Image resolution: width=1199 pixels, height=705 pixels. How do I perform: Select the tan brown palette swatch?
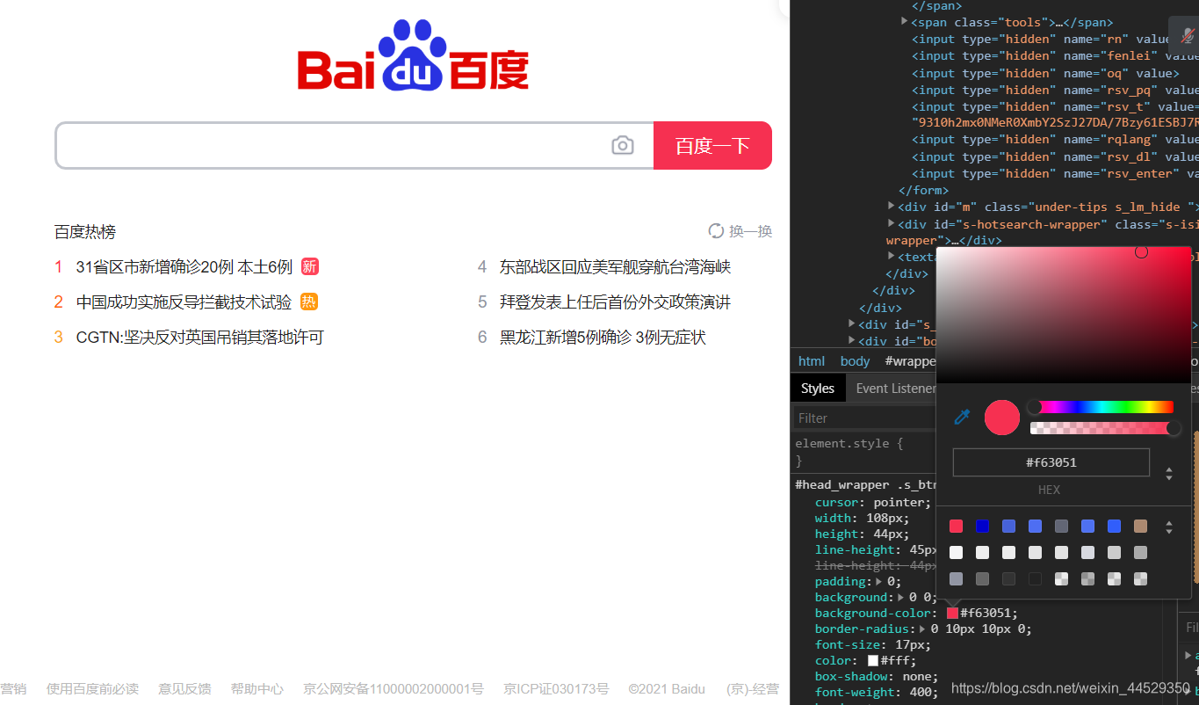(1140, 526)
